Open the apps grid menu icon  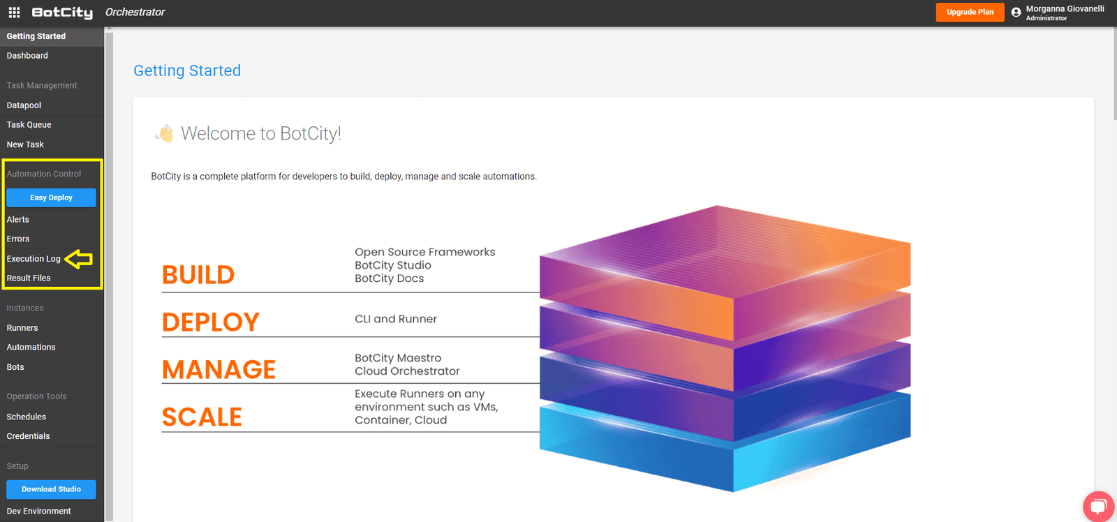(x=14, y=13)
